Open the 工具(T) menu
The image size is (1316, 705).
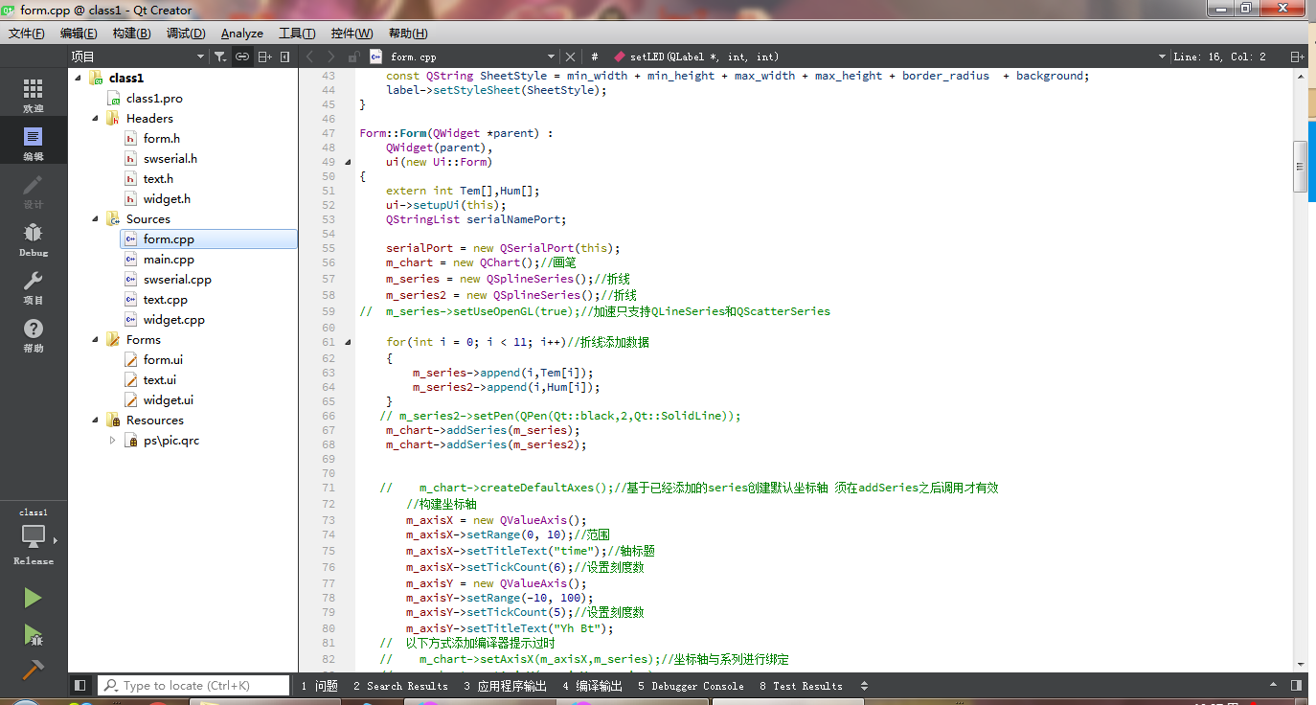(x=297, y=34)
